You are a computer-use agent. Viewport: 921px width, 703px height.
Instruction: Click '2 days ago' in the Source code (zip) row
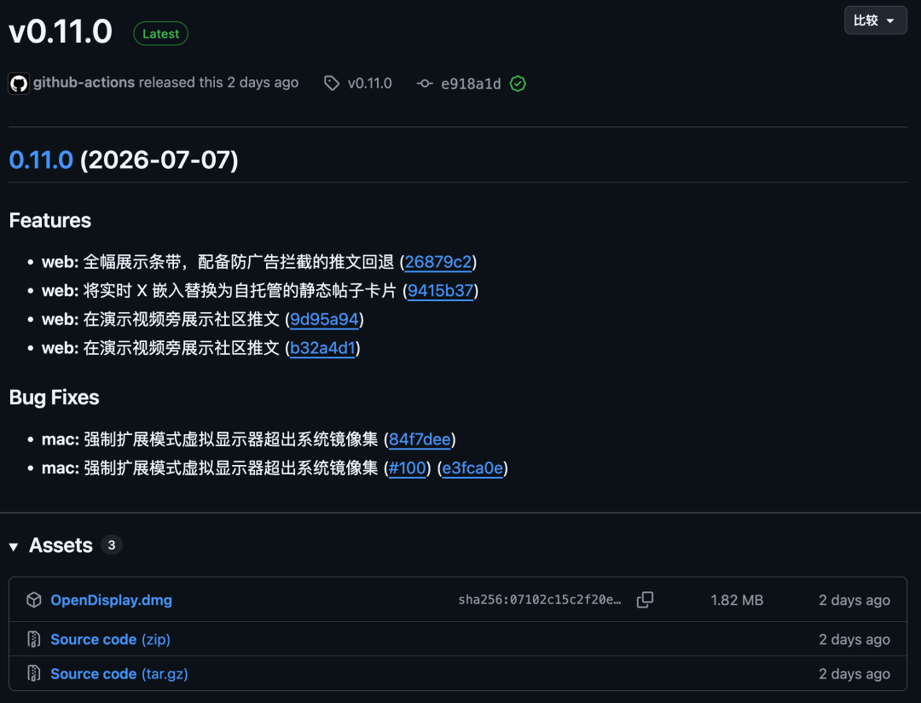[x=854, y=640]
